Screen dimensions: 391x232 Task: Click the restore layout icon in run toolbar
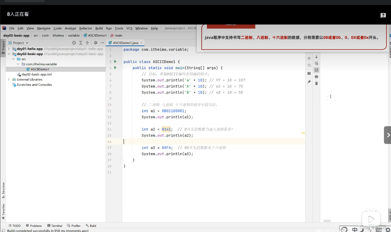coord(309,74)
